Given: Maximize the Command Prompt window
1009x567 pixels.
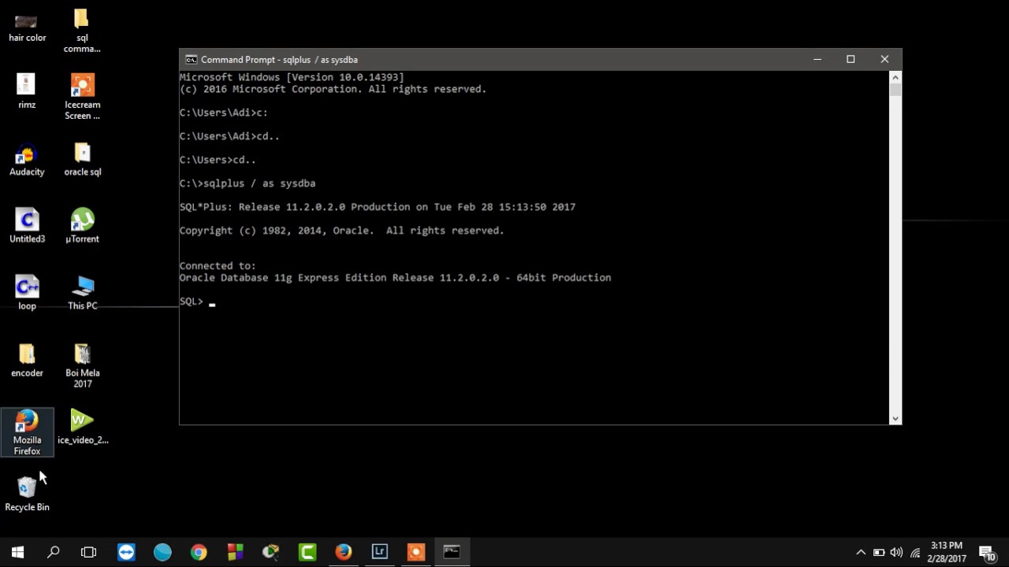Looking at the screenshot, I should tap(851, 60).
